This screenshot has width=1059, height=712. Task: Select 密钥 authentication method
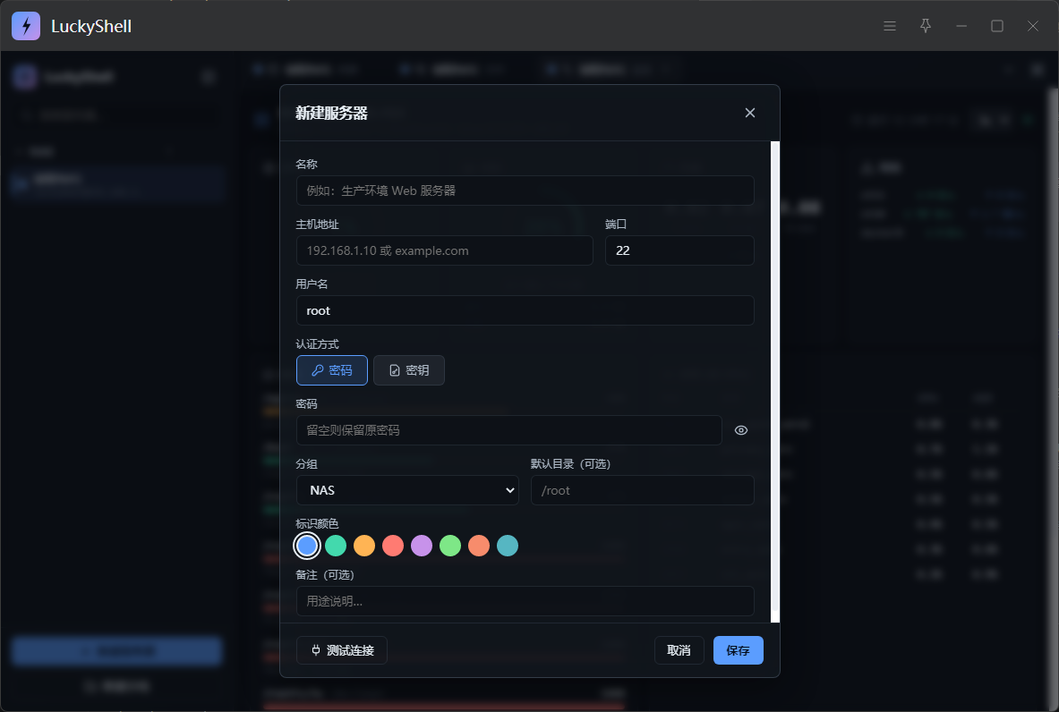[408, 370]
